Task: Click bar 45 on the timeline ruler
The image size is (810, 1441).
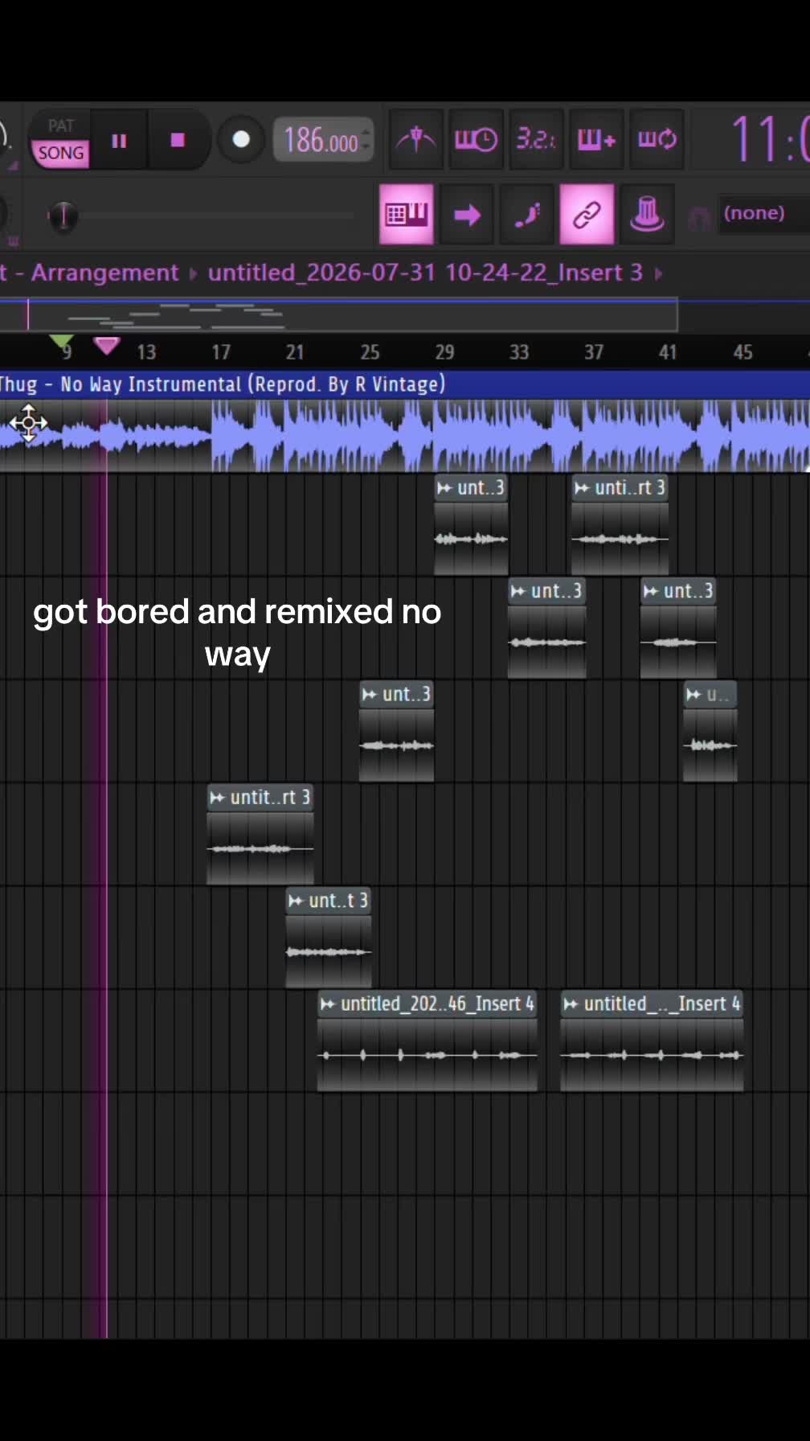Action: click(743, 352)
